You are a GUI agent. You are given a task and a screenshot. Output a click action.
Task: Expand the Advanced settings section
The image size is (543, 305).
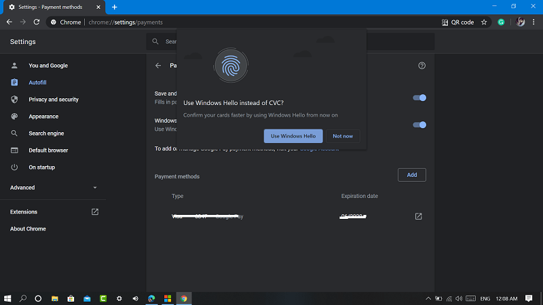click(x=54, y=188)
